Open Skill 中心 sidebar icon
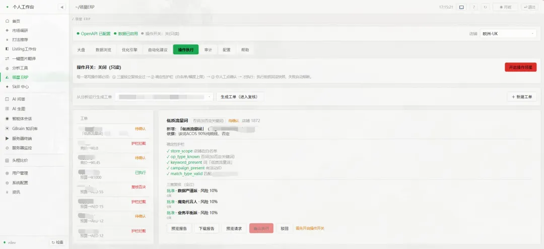The width and height of the screenshot is (544, 249). tap(7, 87)
